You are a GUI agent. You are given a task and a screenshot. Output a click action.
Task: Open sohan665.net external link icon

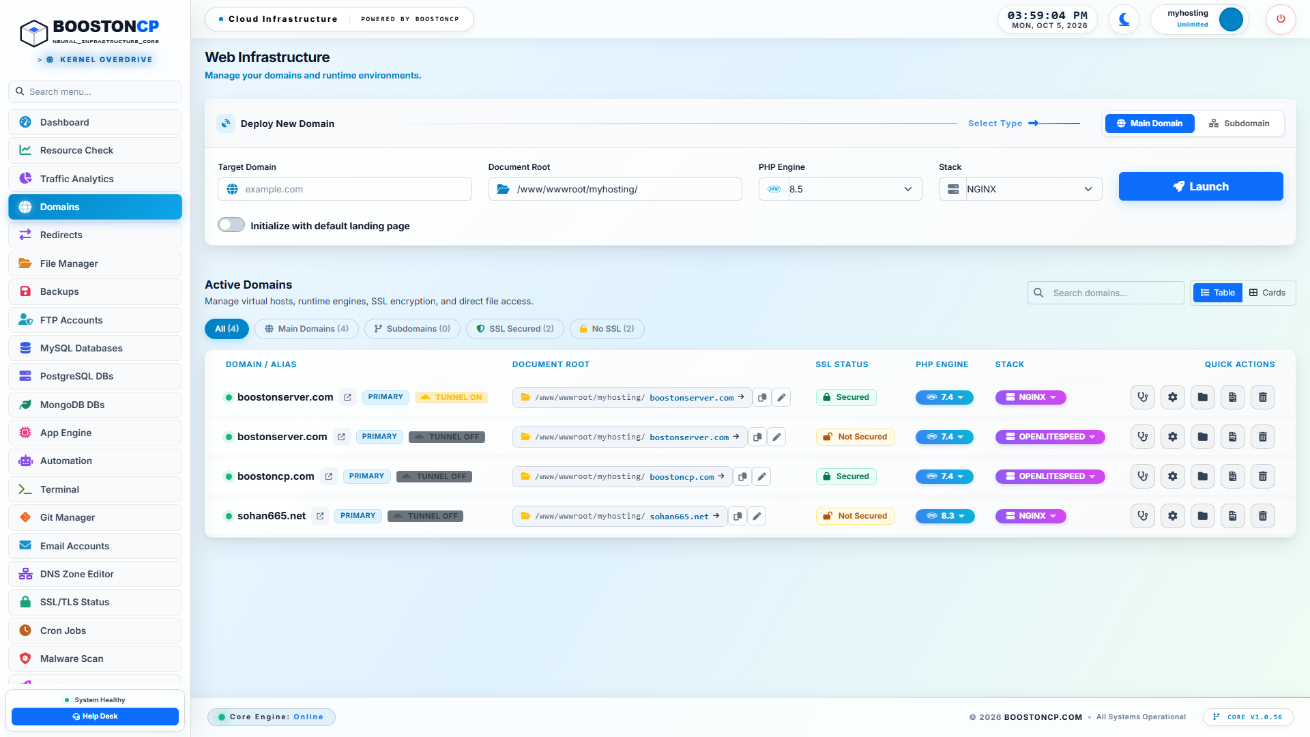point(320,516)
